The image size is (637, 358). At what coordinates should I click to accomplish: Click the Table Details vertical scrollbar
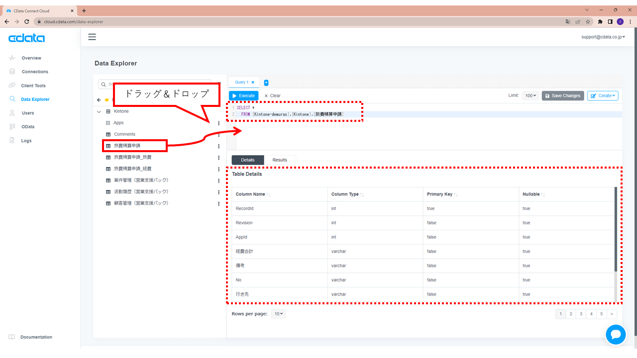(x=616, y=229)
